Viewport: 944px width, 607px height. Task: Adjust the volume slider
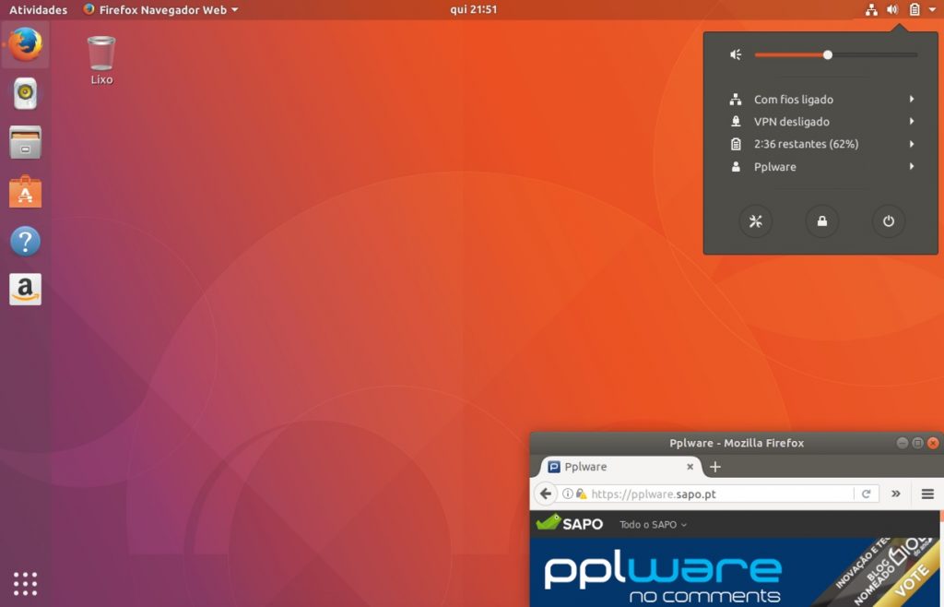[827, 54]
